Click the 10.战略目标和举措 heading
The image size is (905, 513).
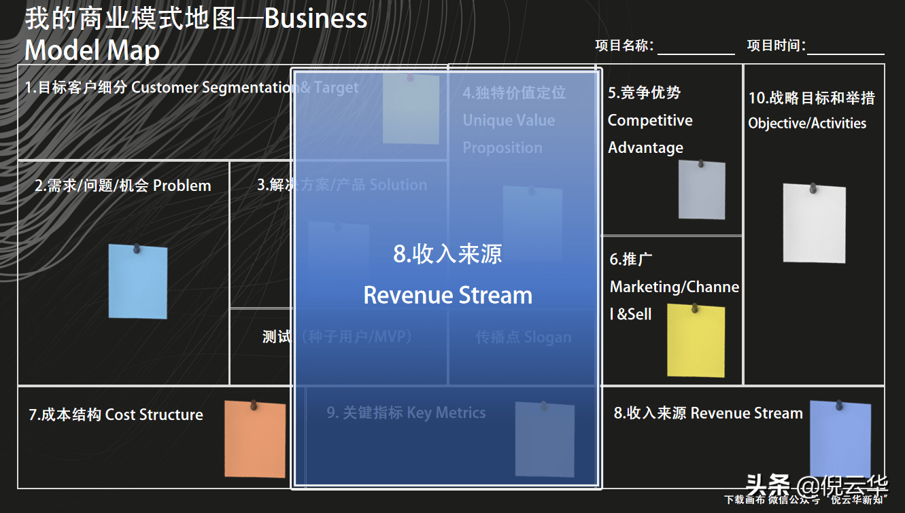(812, 98)
